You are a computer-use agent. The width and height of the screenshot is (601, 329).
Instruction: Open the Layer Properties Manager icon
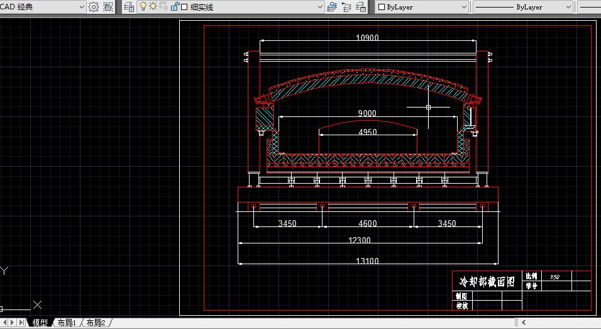point(129,7)
